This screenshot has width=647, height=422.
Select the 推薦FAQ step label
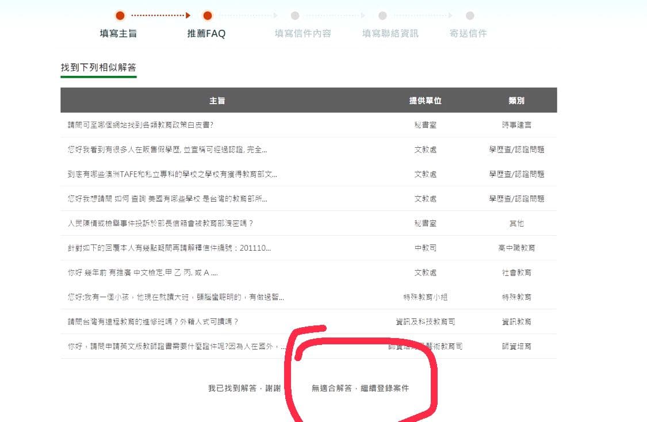pyautogui.click(x=206, y=33)
